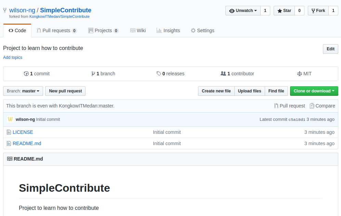This screenshot has height=216, width=341.
Task: Open the Pull requests tab
Action: (x=57, y=30)
